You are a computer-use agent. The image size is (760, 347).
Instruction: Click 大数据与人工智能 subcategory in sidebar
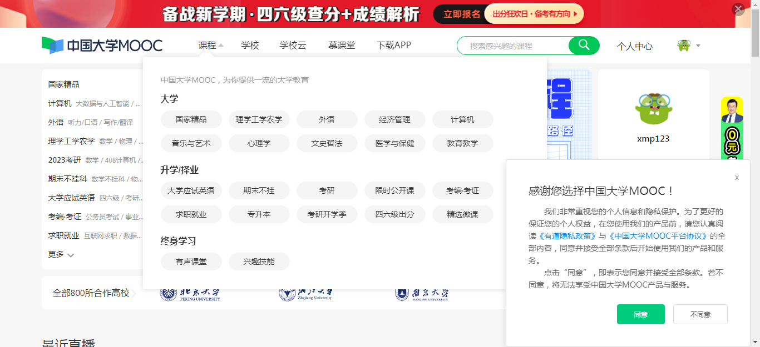(102, 104)
